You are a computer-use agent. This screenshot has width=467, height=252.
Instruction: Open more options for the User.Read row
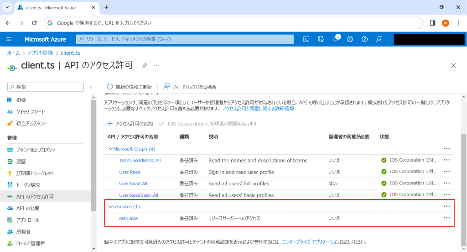(446, 172)
